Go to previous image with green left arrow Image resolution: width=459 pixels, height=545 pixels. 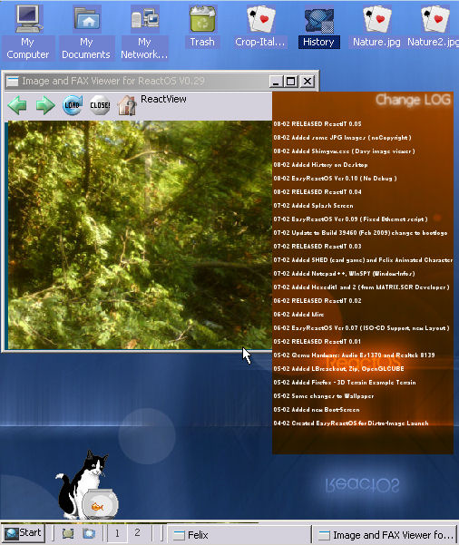[x=17, y=105]
